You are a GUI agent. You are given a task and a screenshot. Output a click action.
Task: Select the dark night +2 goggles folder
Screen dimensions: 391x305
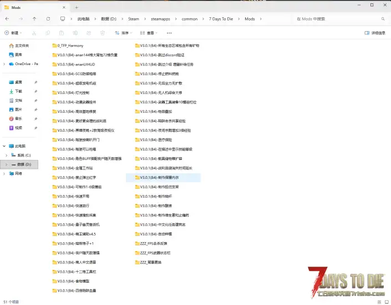(84, 131)
